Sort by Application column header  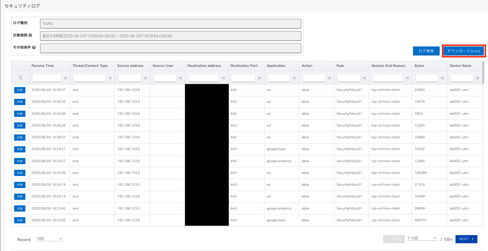tap(276, 66)
